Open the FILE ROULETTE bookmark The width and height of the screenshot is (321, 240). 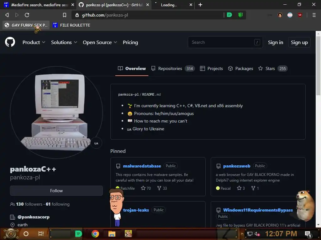click(71, 25)
